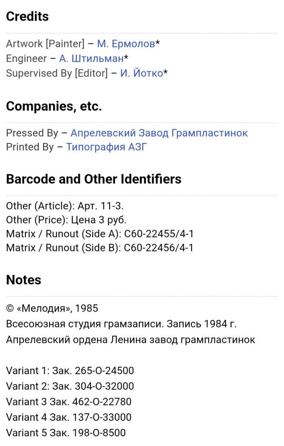Open Апрелевский Завод Грампластинок company link
Image resolution: width=284 pixels, height=446 pixels.
click(x=159, y=133)
